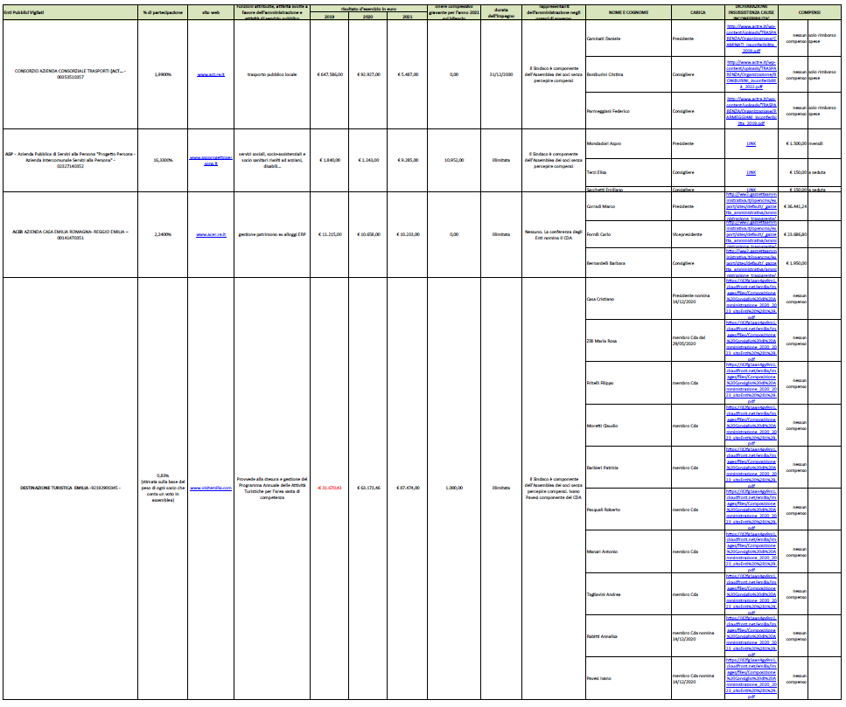
Task: Open Boniburini Cristina's declaration PDF link
Action: pyautogui.click(x=751, y=75)
